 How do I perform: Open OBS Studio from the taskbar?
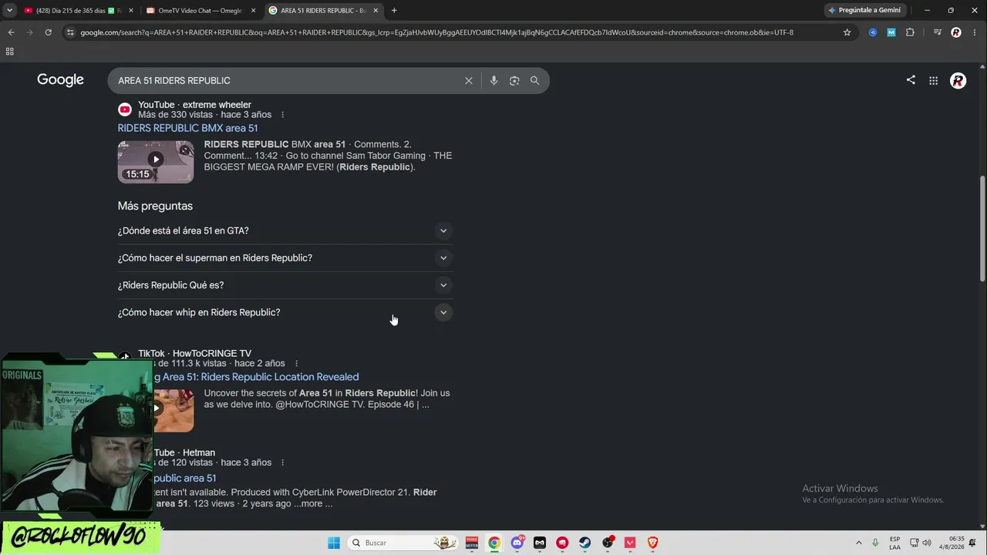point(608,543)
